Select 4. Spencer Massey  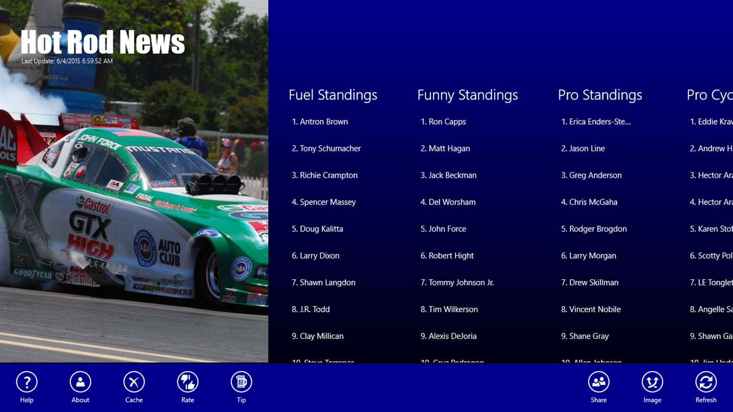coord(324,202)
